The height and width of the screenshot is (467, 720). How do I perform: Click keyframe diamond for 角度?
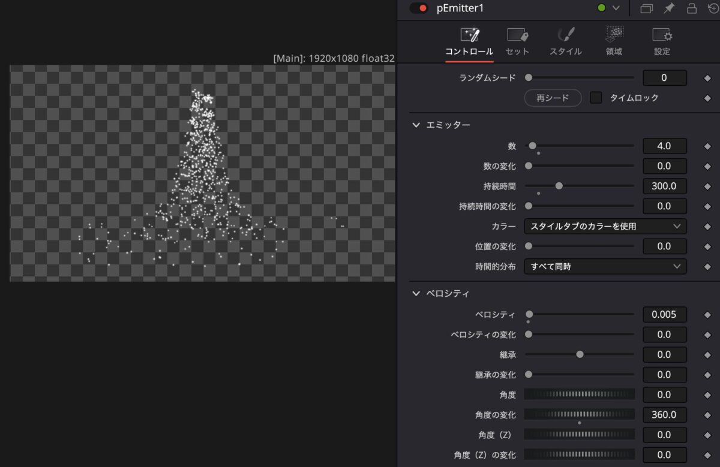[x=707, y=395]
